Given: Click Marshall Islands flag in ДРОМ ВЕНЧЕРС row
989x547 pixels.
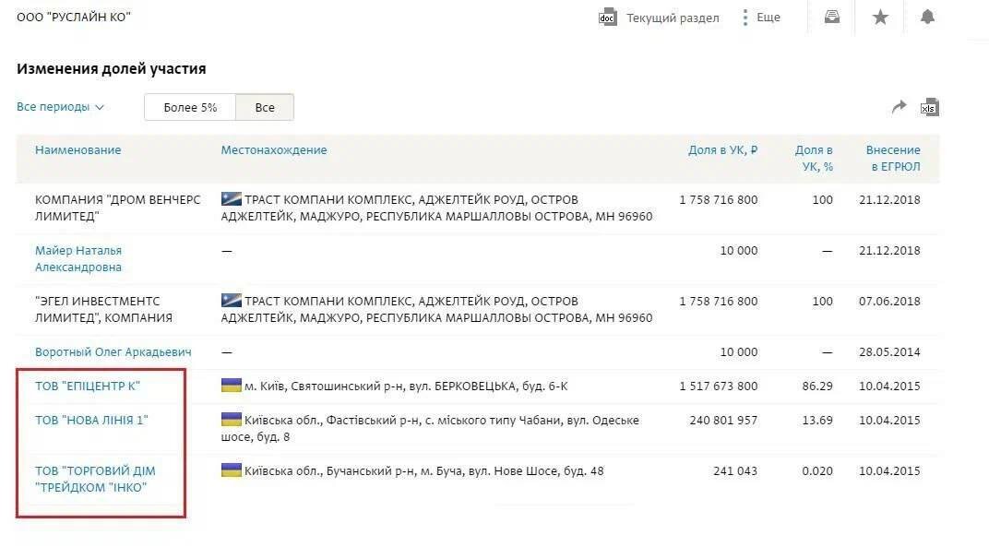Looking at the screenshot, I should pyautogui.click(x=232, y=199).
